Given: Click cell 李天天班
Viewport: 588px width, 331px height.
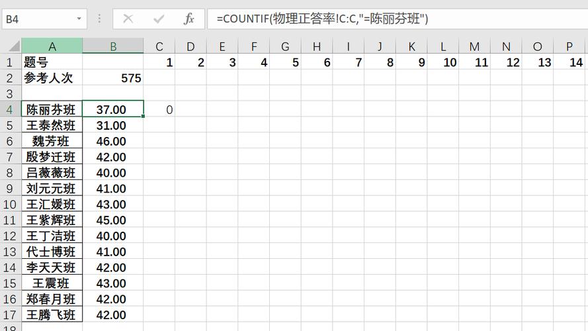Looking at the screenshot, I should click(52, 267).
